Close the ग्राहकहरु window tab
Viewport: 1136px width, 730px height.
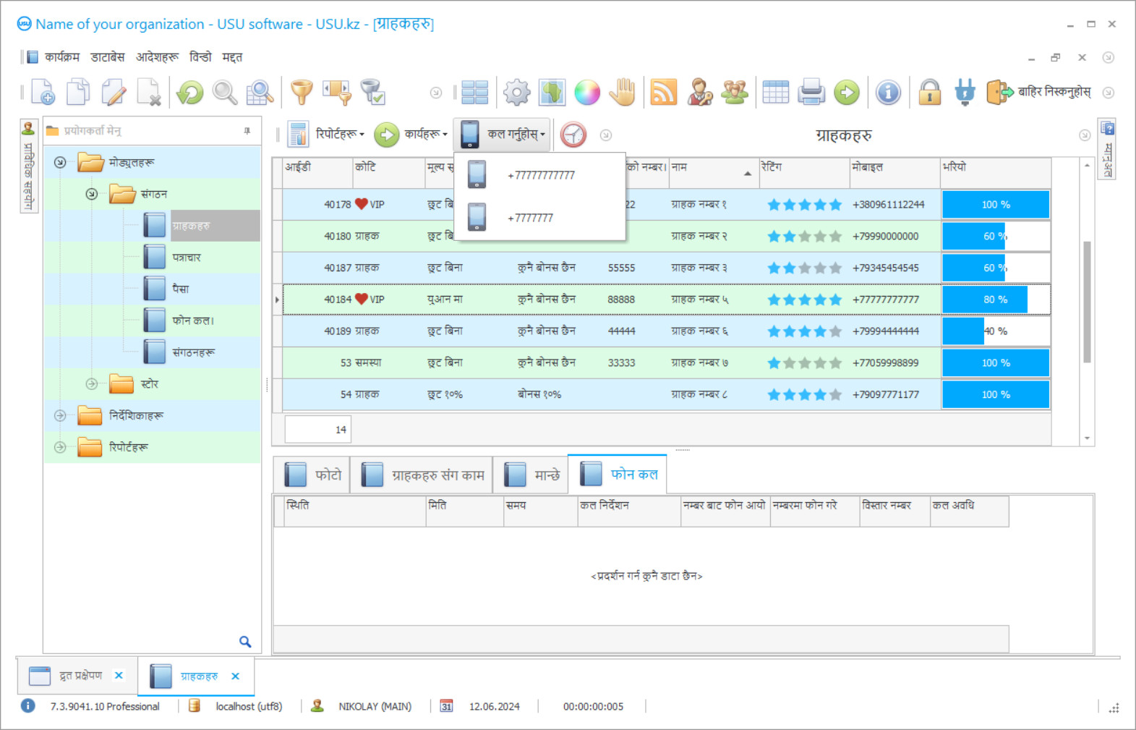pos(235,676)
